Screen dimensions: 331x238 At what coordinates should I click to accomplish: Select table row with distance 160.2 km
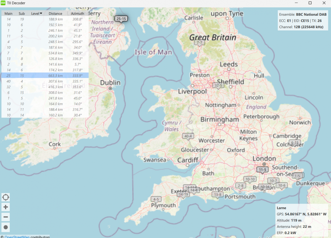point(45,115)
